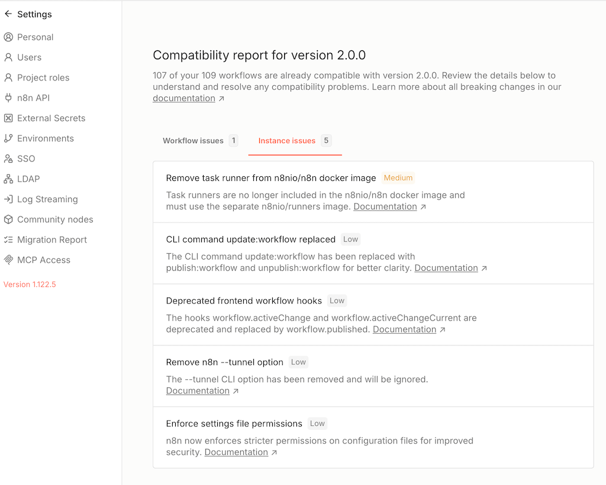Click the External Secrets icon
Viewport: 606px width, 485px height.
(8, 118)
